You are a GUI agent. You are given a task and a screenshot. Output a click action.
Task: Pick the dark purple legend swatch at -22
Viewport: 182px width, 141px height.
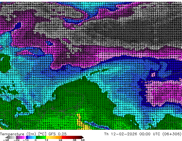[x=17, y=137]
